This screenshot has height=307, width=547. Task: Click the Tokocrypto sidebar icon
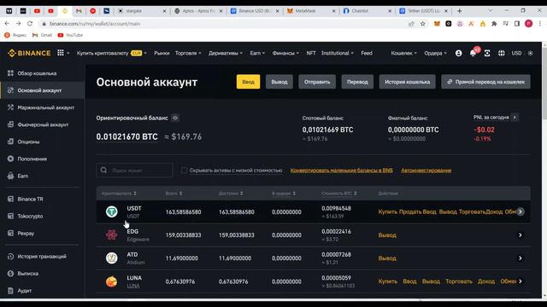[10, 216]
